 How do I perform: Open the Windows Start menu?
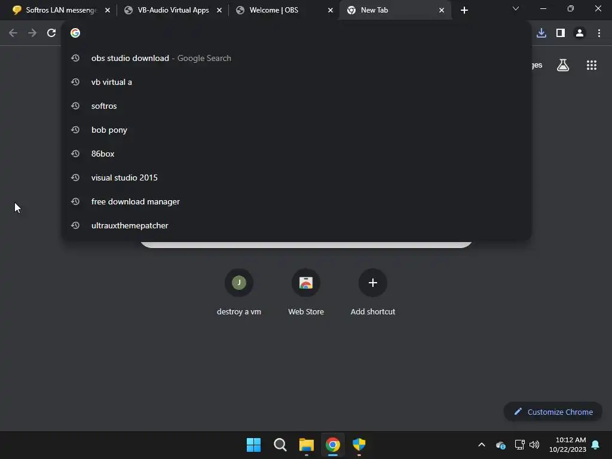coord(253,445)
